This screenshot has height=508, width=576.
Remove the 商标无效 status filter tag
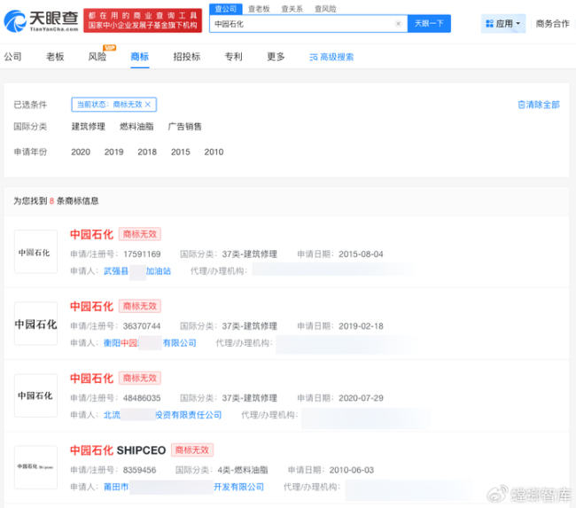[x=148, y=105]
